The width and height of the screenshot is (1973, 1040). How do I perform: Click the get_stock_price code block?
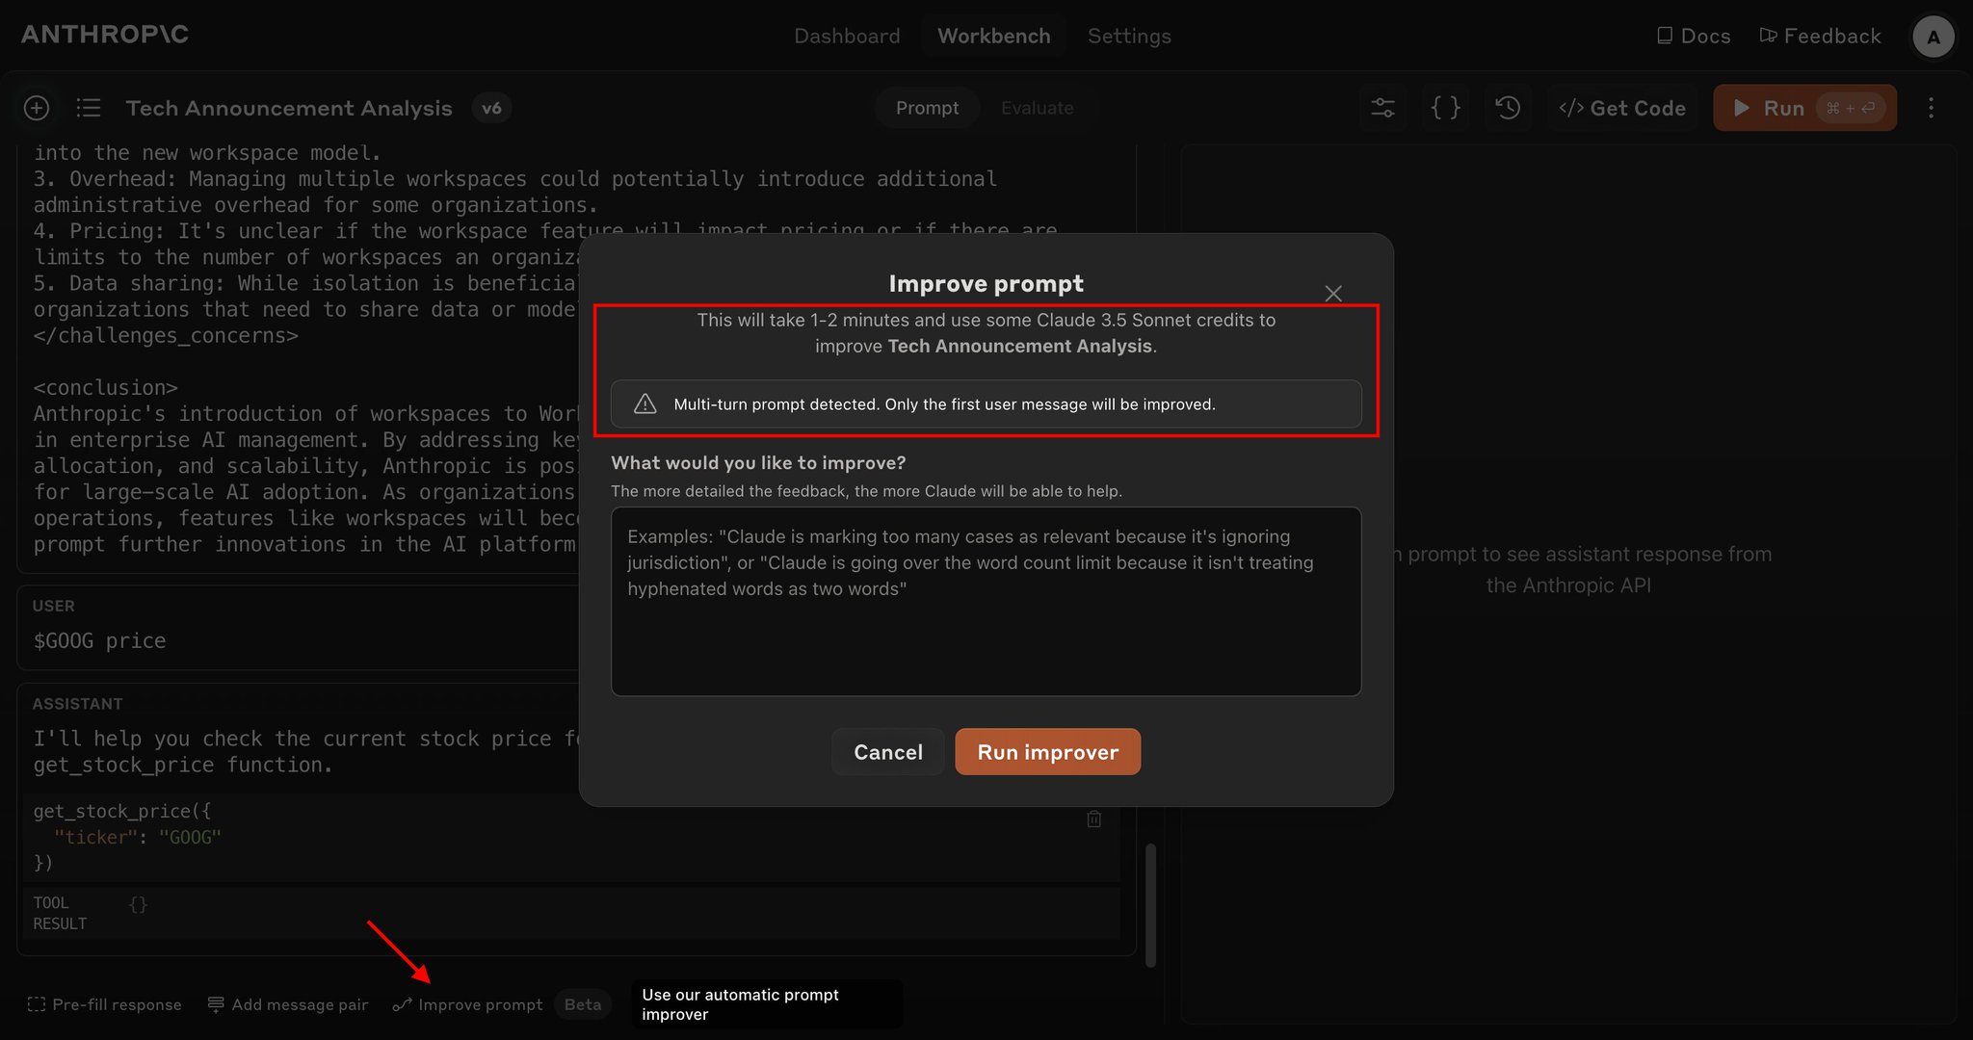[570, 837]
